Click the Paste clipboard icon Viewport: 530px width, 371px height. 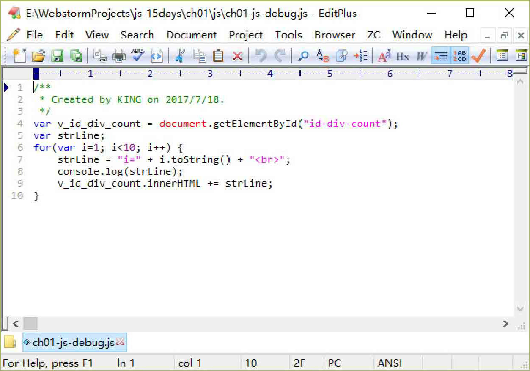[218, 56]
